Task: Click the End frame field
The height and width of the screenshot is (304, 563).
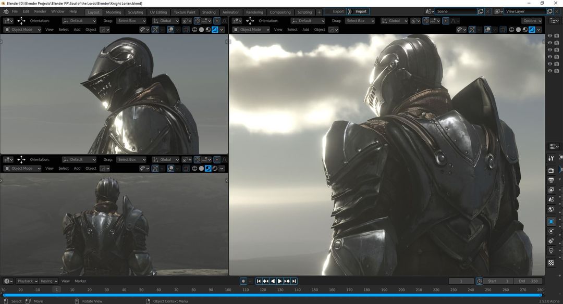Action: [528, 281]
